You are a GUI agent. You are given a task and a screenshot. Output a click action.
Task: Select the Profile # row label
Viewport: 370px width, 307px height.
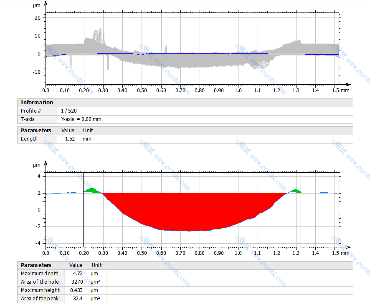click(31, 111)
